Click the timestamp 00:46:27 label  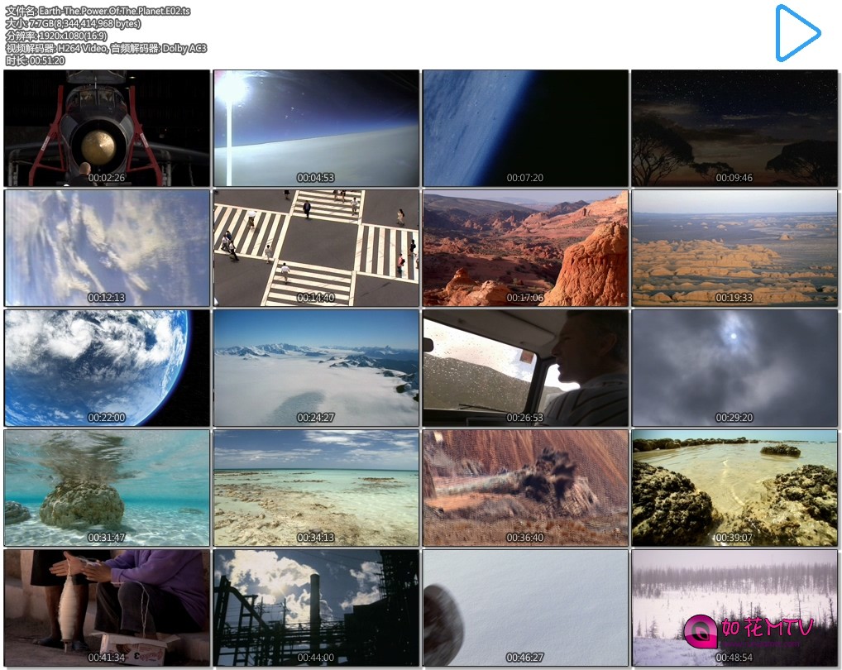pyautogui.click(x=525, y=658)
